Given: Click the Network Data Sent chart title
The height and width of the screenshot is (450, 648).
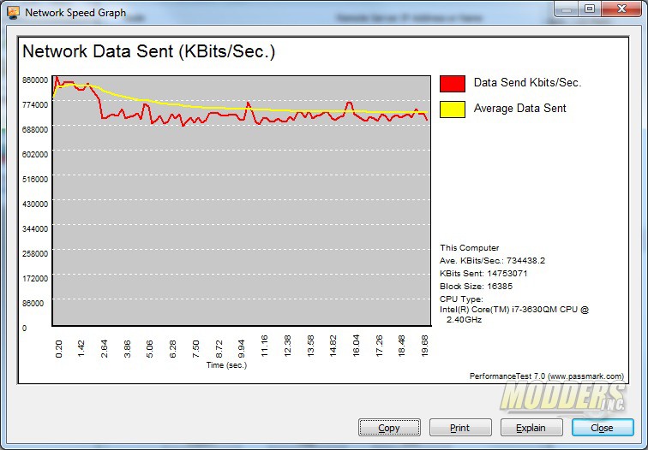Looking at the screenshot, I should [x=149, y=51].
